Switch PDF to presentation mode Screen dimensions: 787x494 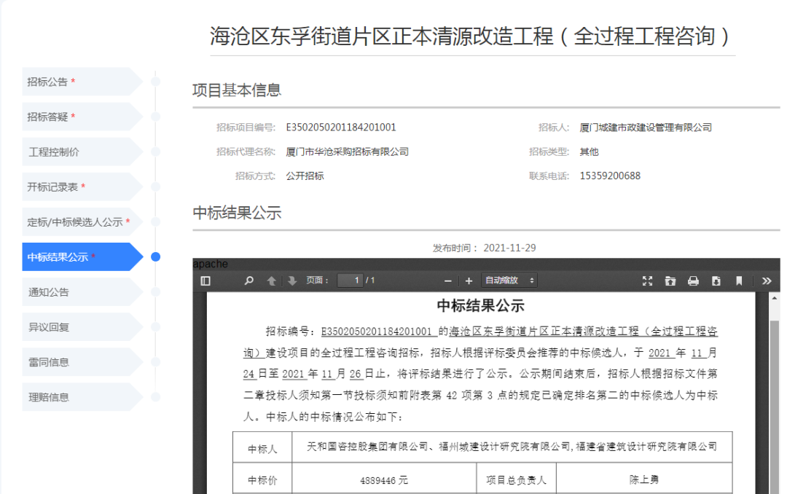648,281
